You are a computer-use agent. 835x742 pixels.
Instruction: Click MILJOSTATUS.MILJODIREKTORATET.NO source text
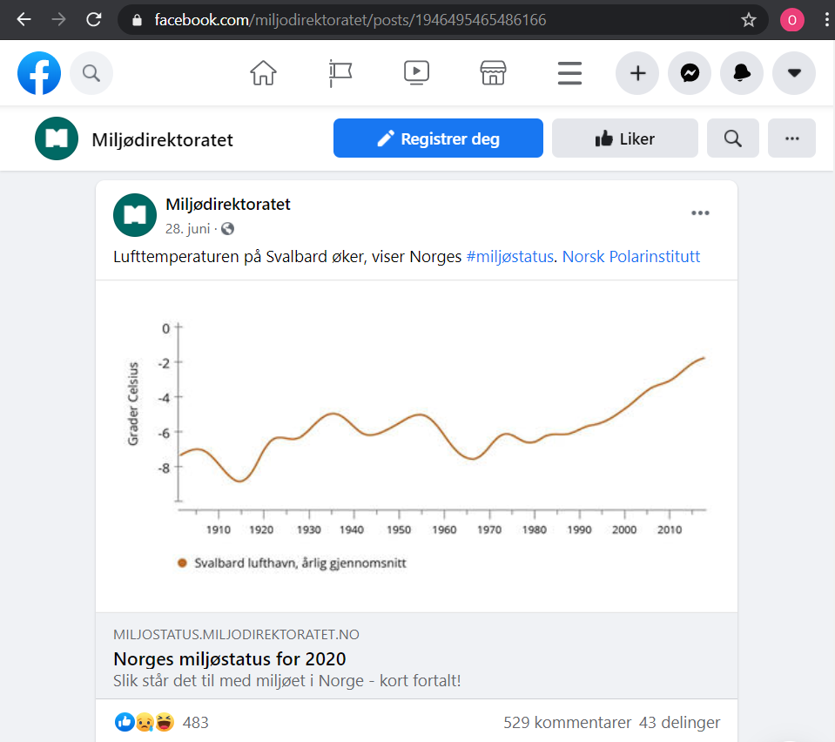pos(237,634)
